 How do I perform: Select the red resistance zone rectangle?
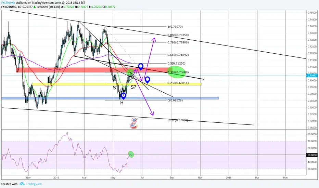94,70
